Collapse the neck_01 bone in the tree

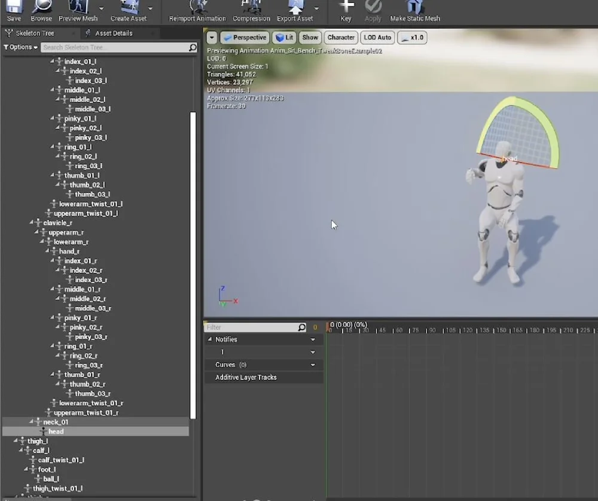point(32,422)
